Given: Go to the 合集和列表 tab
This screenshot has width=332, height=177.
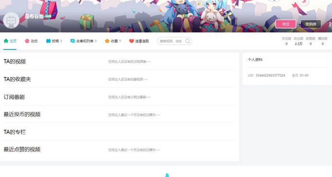Looking at the screenshot, I should [83, 41].
